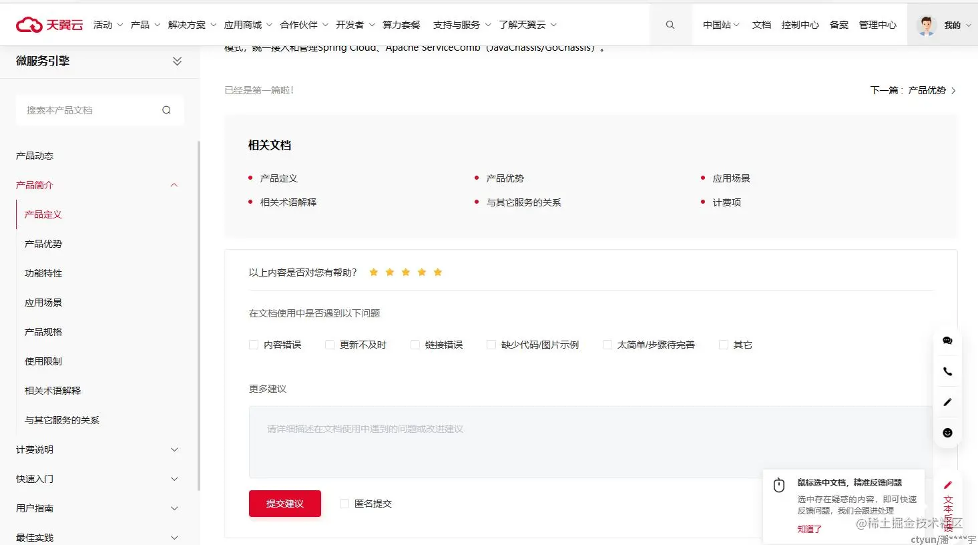Expand the 用户指南 section
The height and width of the screenshot is (545, 978).
click(99, 508)
